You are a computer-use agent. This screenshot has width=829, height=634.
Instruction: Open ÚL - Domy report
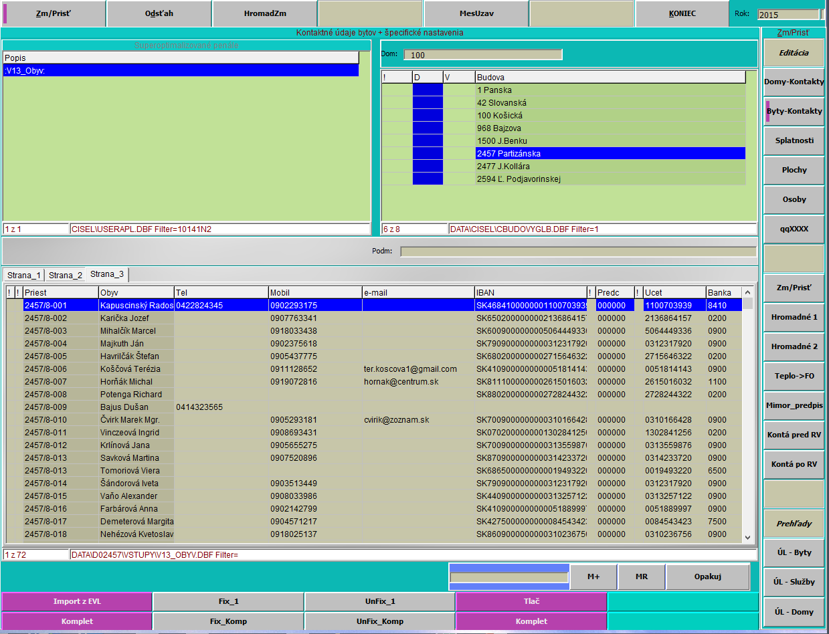click(x=794, y=611)
